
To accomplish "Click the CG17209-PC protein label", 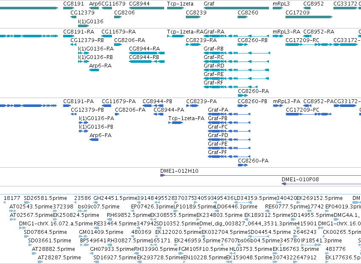I will click(303, 110).
